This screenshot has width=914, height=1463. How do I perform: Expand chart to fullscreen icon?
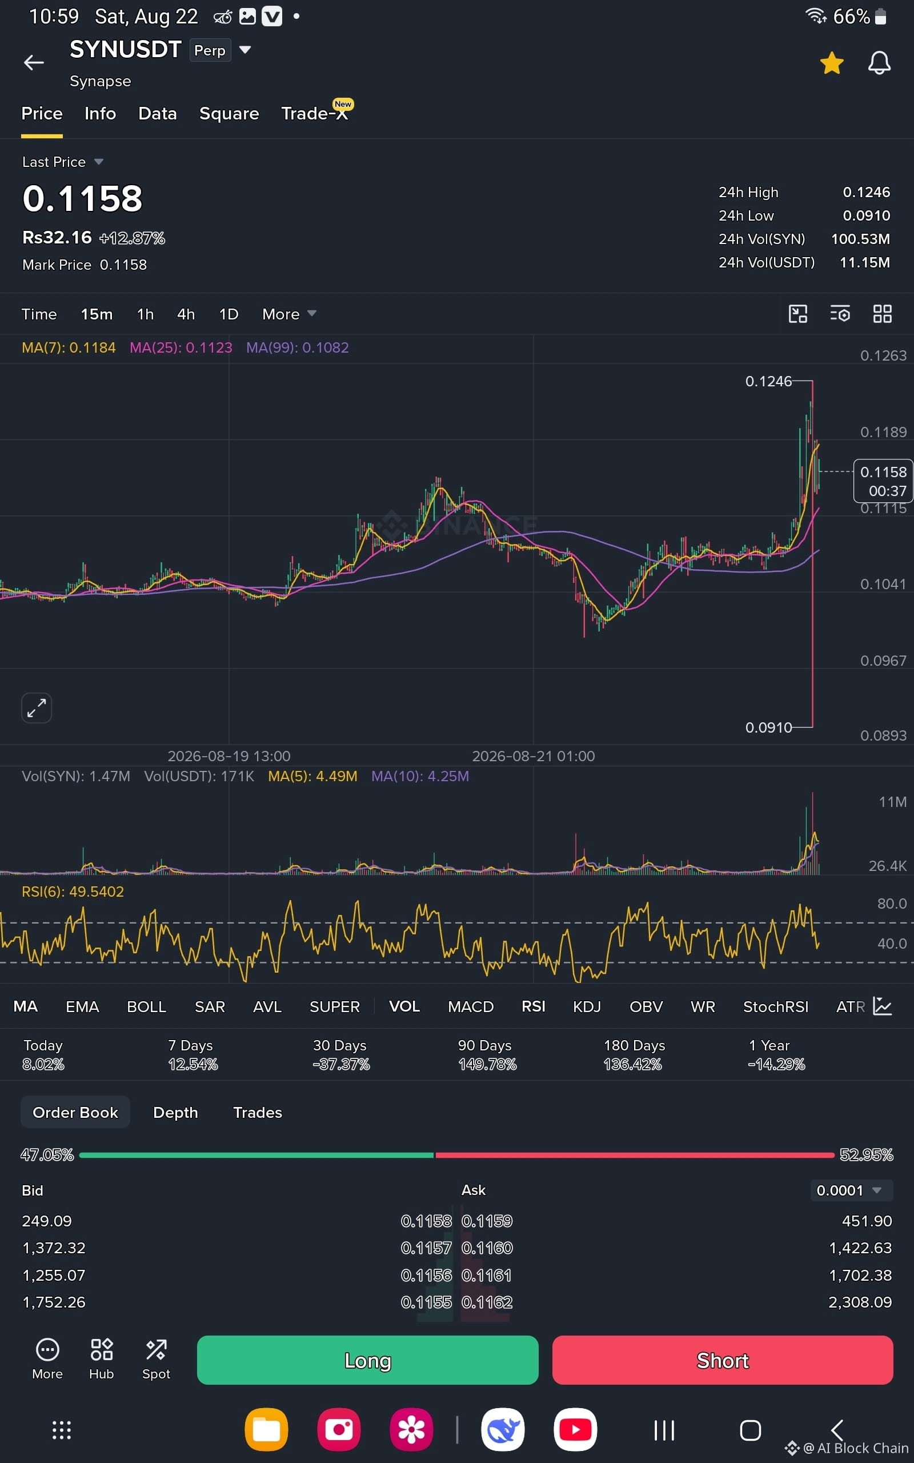pos(36,707)
